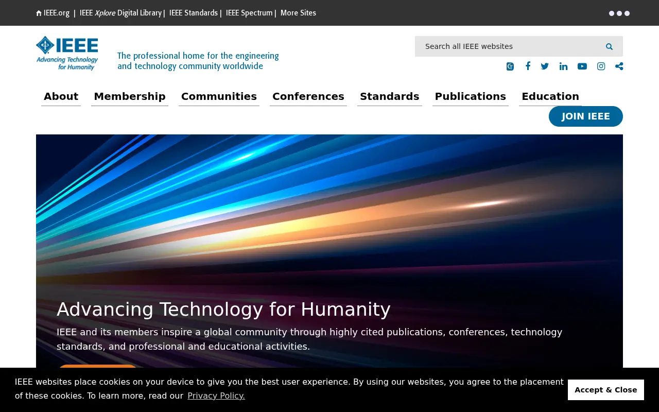The image size is (659, 412).
Task: Open the Membership menu
Action: coord(130,96)
